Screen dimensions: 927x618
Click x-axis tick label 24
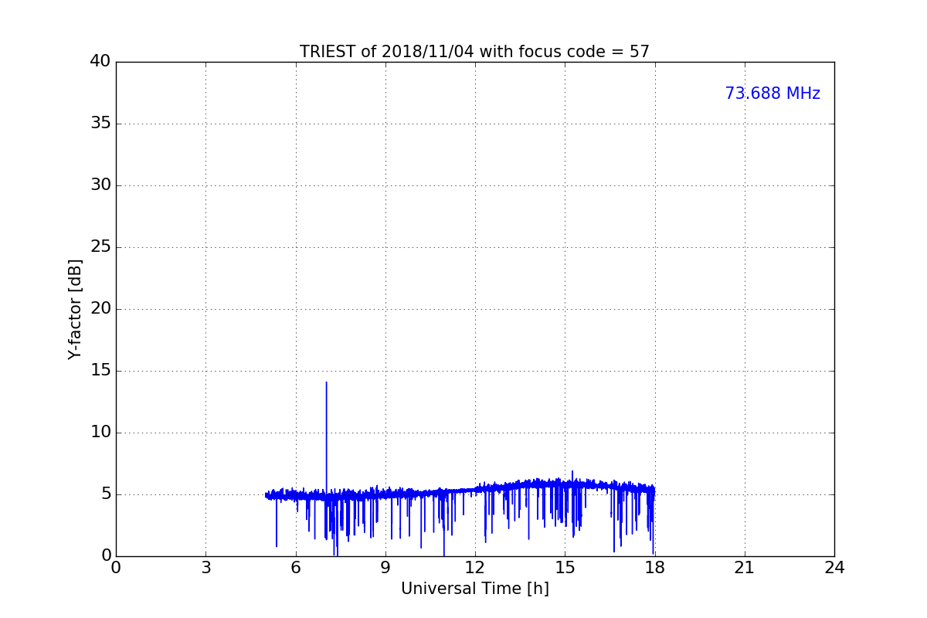834,568
